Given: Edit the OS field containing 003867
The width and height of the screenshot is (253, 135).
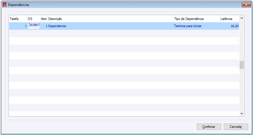Looking at the screenshot, I should pos(34,26).
